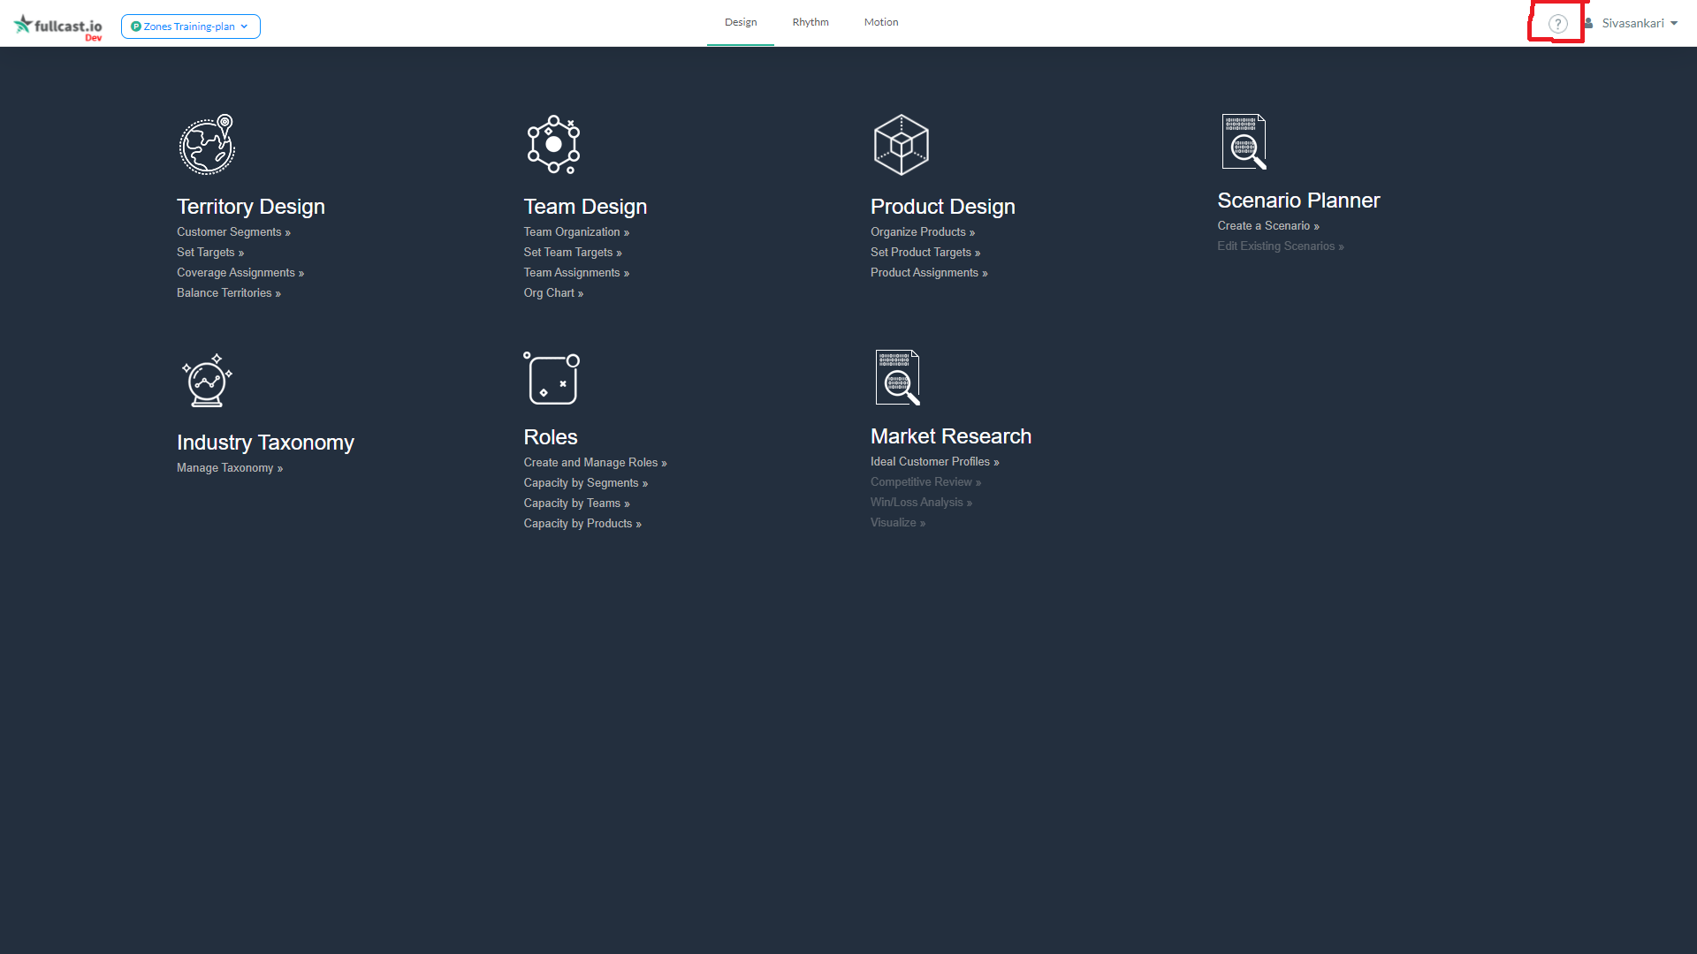Image resolution: width=1697 pixels, height=954 pixels.
Task: Click the Industry Taxonomy crystal ball icon
Action: (x=207, y=381)
